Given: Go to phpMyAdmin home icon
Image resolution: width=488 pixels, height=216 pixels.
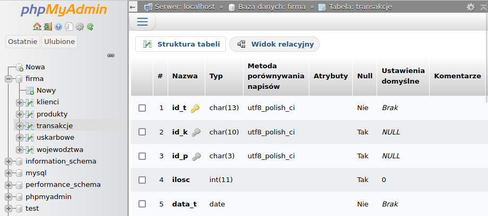Looking at the screenshot, I should point(37,26).
